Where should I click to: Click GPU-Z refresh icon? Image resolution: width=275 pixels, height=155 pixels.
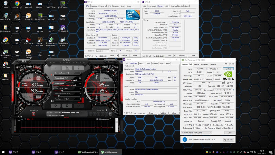pos(230,64)
